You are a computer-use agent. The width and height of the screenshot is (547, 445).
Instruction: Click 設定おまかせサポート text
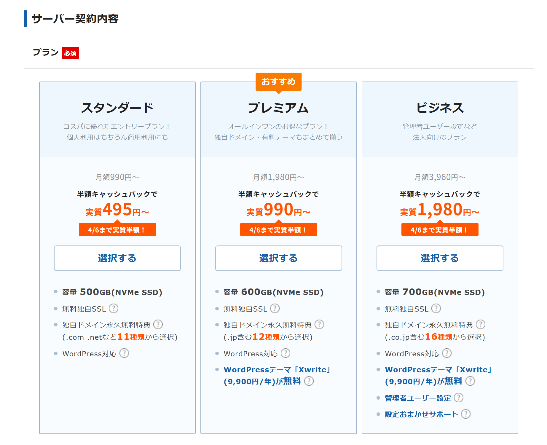coord(422,414)
